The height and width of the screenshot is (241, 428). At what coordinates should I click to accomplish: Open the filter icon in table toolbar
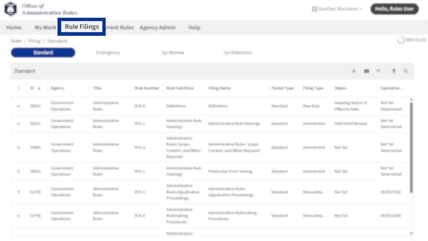(x=378, y=71)
